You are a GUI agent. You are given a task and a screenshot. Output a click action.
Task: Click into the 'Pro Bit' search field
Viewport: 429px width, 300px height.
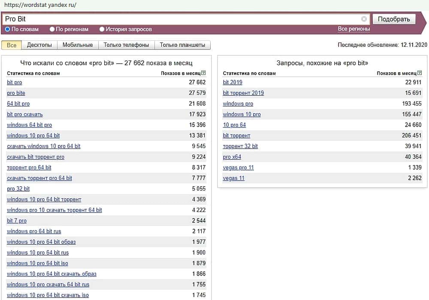point(180,19)
